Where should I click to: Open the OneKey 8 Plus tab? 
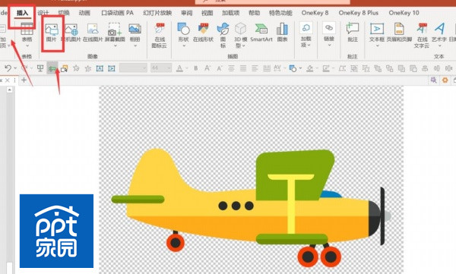358,13
